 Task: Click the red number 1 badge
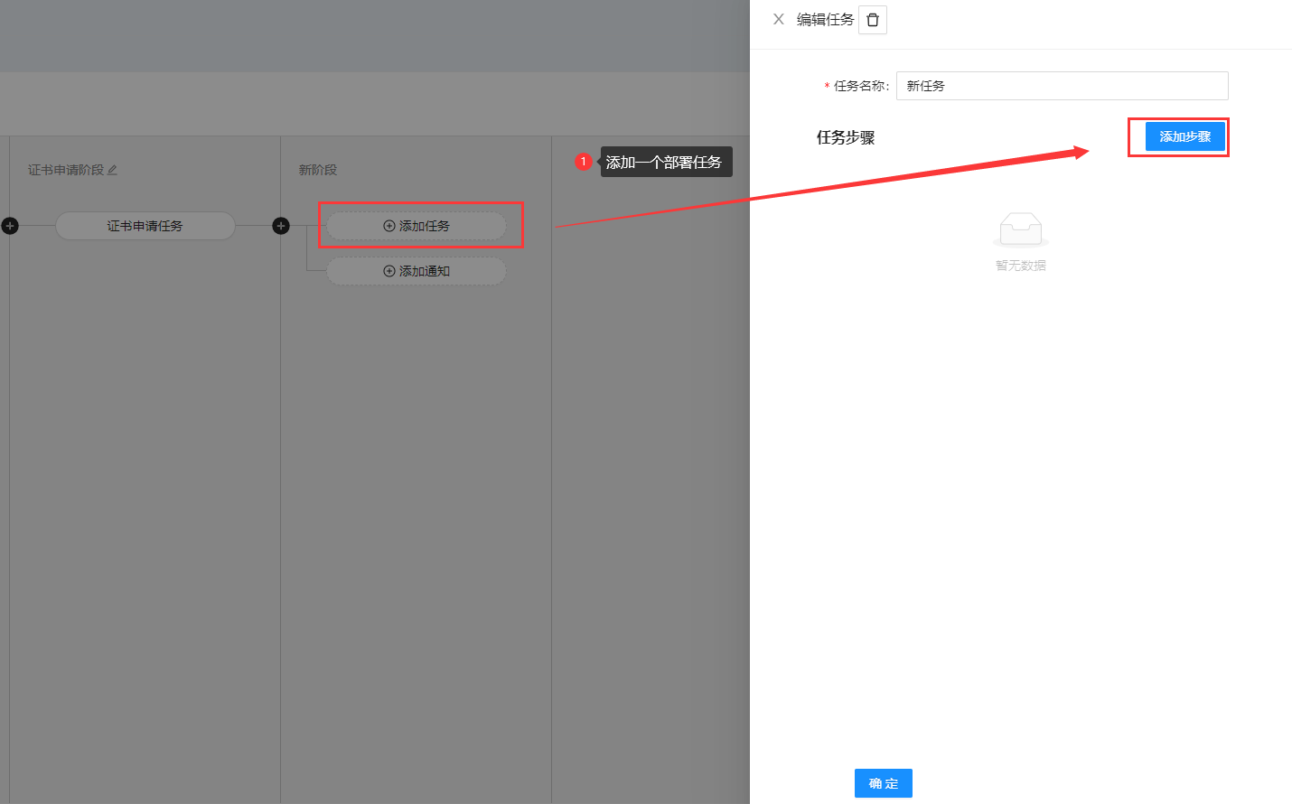tap(584, 162)
